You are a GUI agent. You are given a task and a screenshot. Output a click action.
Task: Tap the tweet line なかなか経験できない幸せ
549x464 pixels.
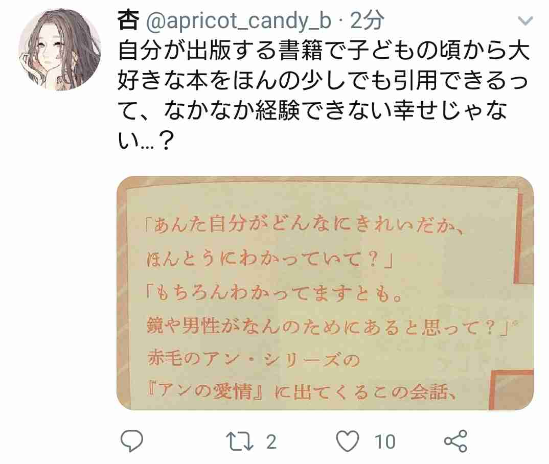pos(312,110)
